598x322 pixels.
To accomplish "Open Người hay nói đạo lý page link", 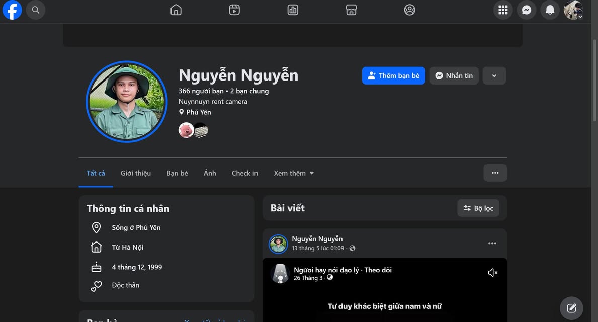I will point(326,270).
